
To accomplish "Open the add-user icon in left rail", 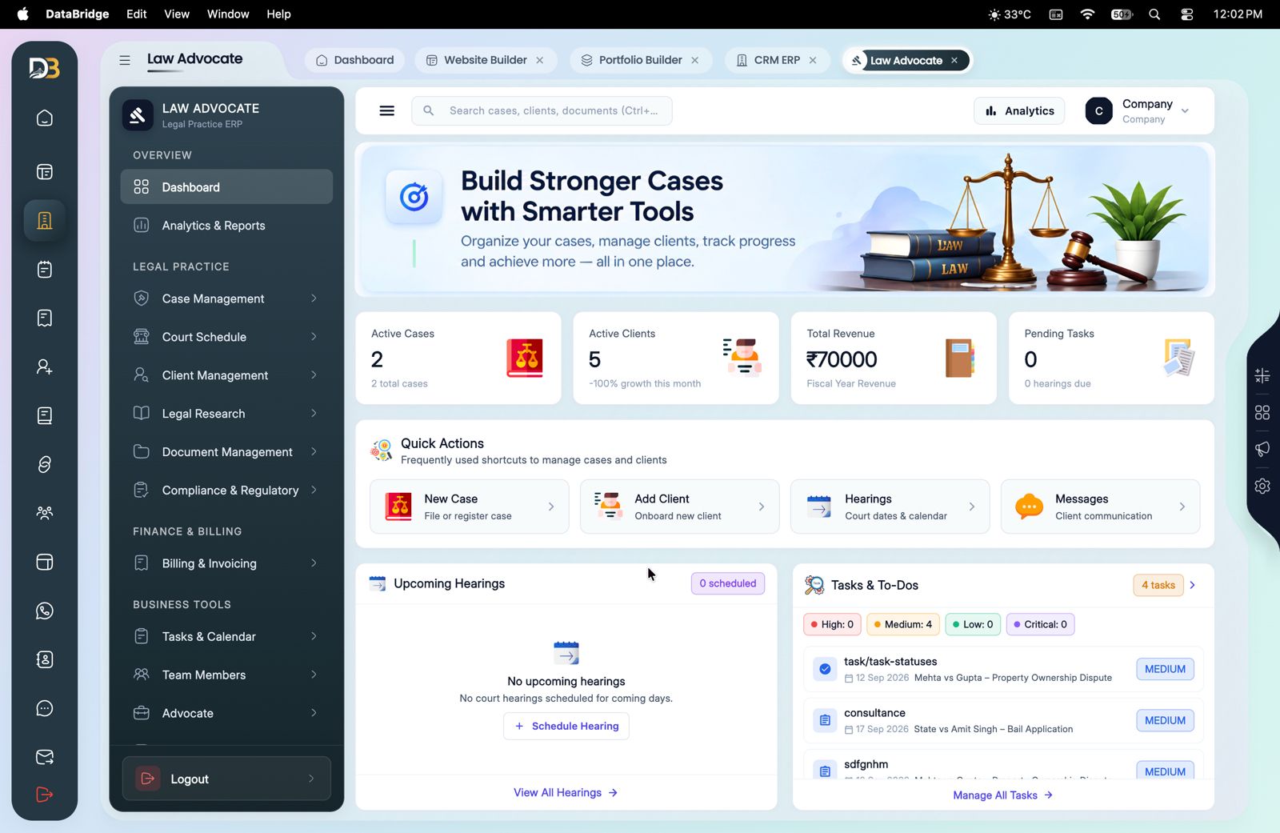I will click(x=45, y=367).
